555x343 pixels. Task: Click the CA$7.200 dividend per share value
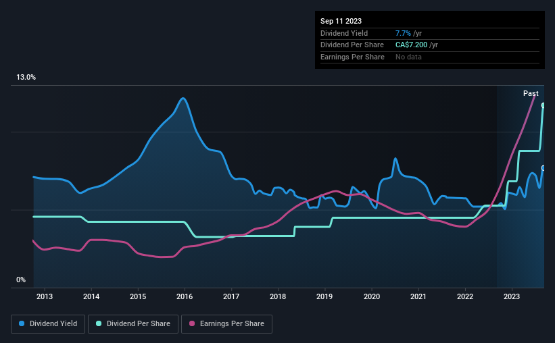(x=411, y=45)
